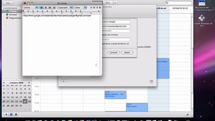Click the justify text button in TextEdit
The width and height of the screenshot is (215, 121).
click(50, 7)
